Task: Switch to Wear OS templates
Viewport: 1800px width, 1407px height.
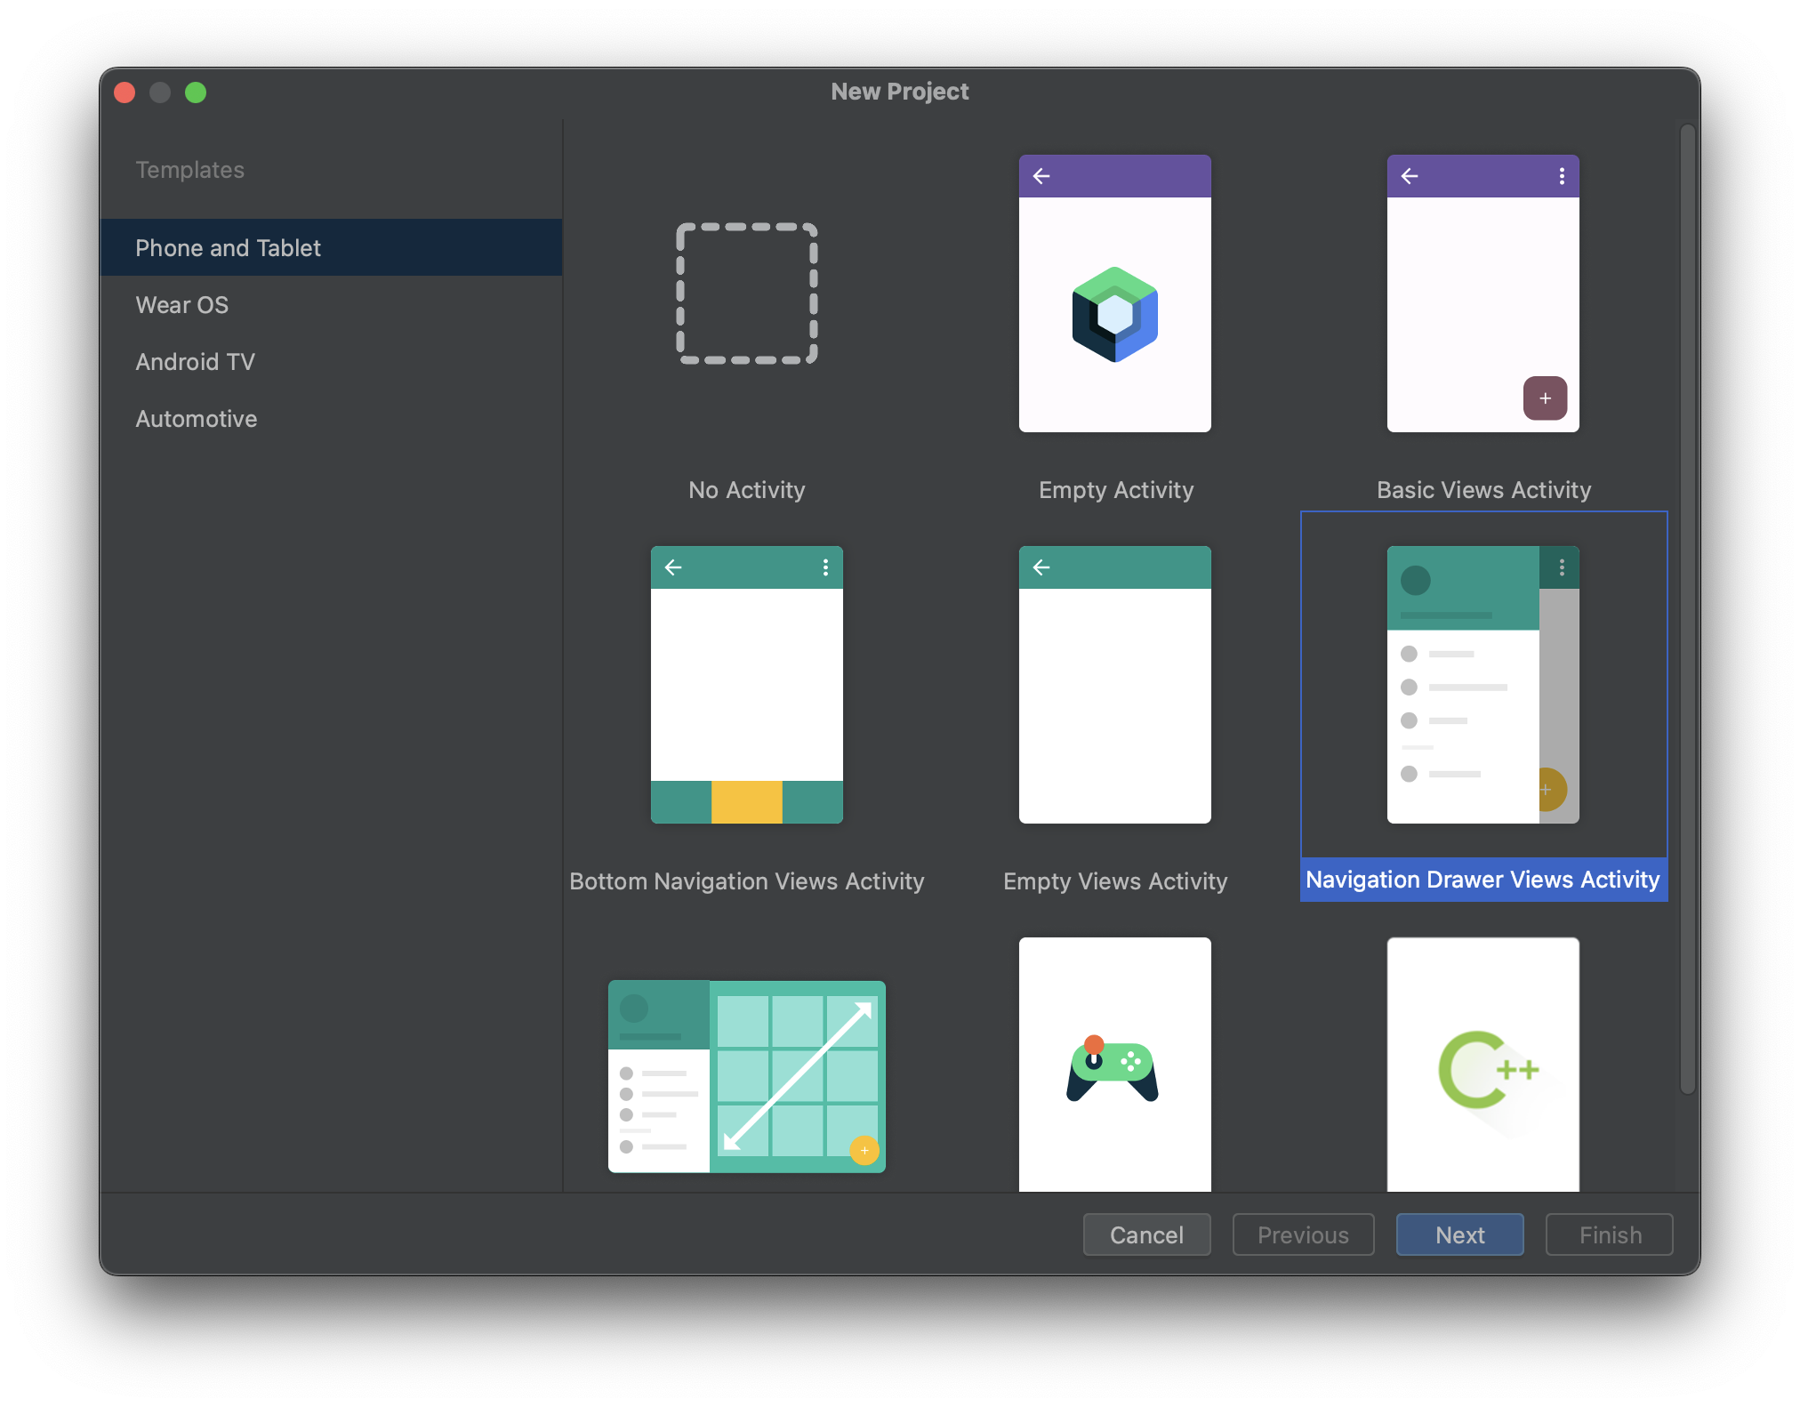Action: click(182, 305)
